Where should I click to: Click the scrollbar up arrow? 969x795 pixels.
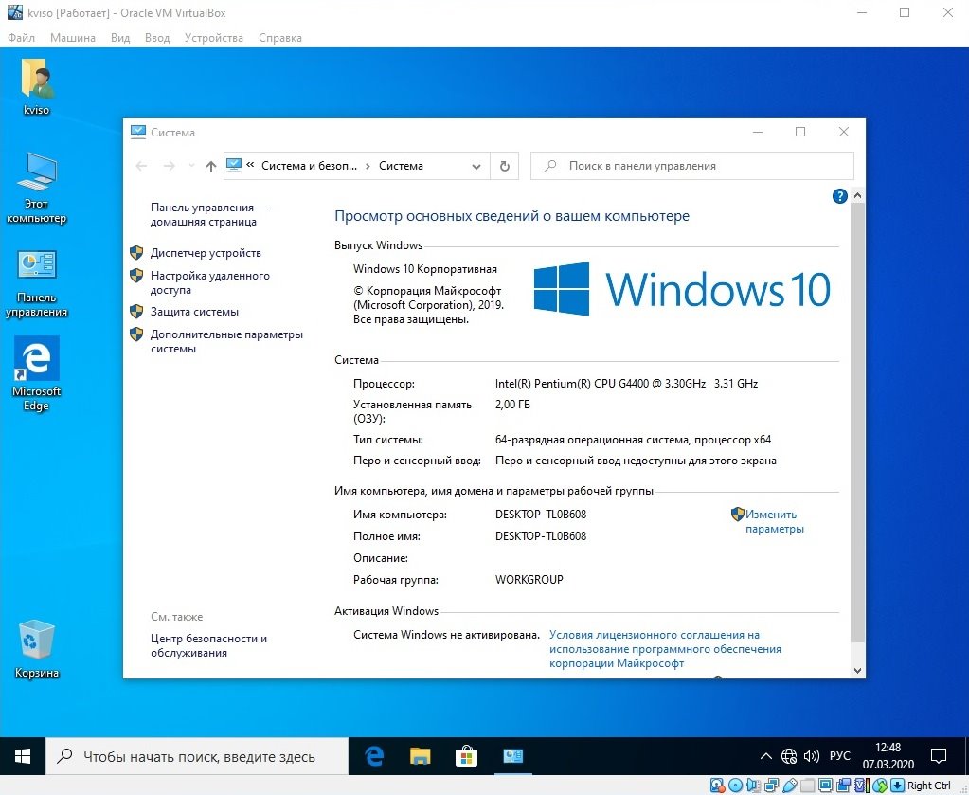(x=857, y=195)
